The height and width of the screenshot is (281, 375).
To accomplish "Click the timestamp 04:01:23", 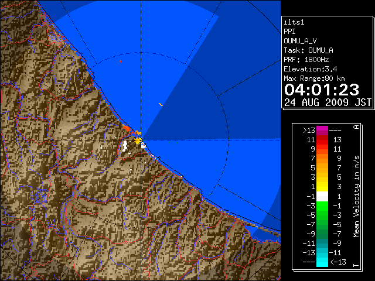I will pos(322,90).
